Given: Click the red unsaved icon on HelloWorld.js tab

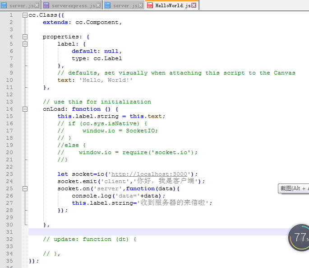Looking at the screenshot, I should (x=150, y=5).
